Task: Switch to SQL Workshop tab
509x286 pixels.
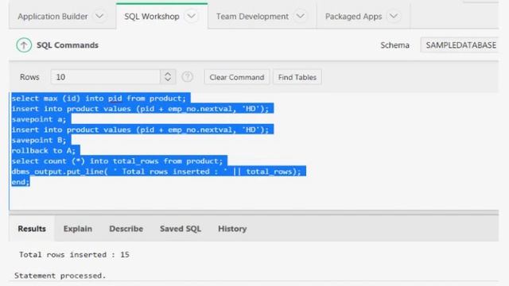Action: pos(152,16)
